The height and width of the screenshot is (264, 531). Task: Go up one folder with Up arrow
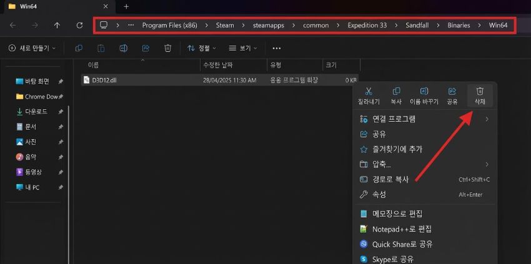(x=57, y=26)
